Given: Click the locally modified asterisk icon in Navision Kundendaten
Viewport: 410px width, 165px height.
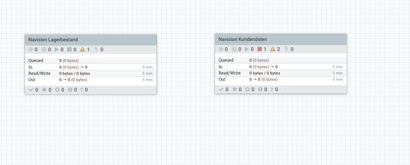Looking at the screenshot, I should (234, 89).
